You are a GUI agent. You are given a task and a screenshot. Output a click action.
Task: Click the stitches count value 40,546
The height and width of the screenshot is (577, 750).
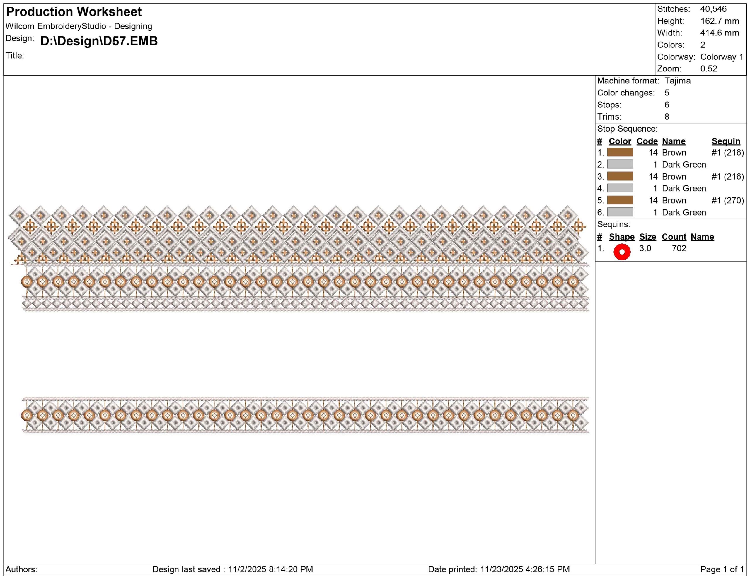point(713,9)
